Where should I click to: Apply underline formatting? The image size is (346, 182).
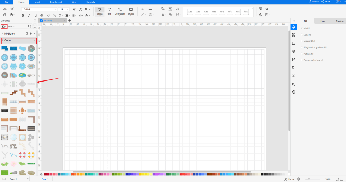point(35,16)
